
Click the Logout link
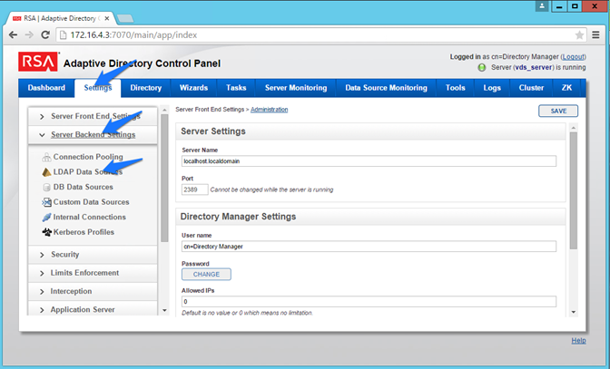(x=573, y=57)
